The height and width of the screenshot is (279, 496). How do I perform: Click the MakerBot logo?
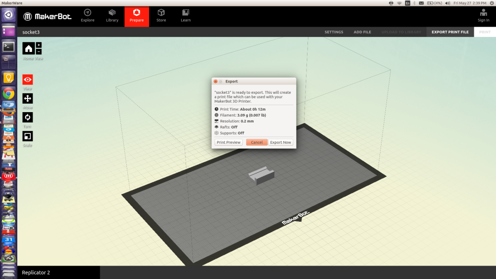(x=47, y=16)
